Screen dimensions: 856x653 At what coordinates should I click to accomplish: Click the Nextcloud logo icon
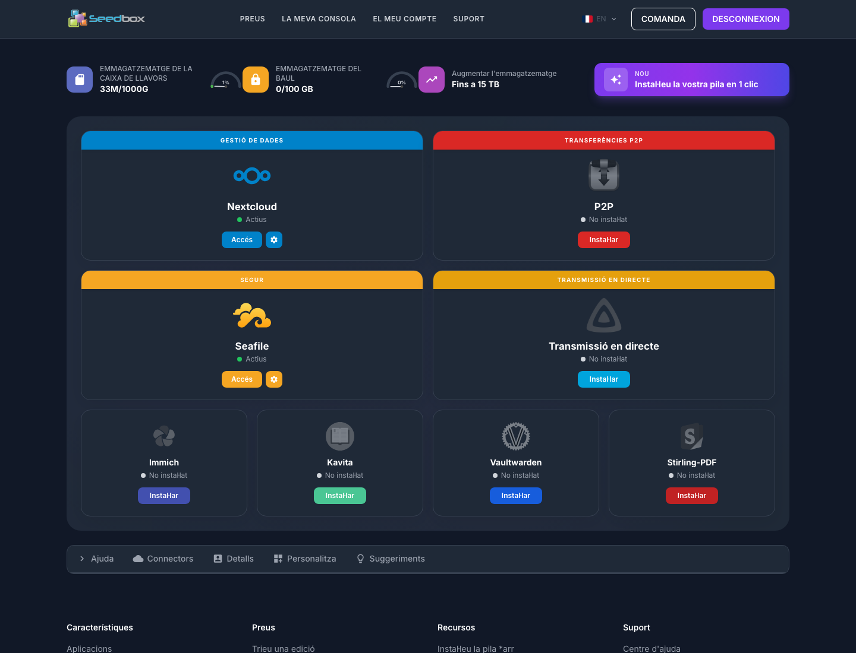tap(252, 176)
